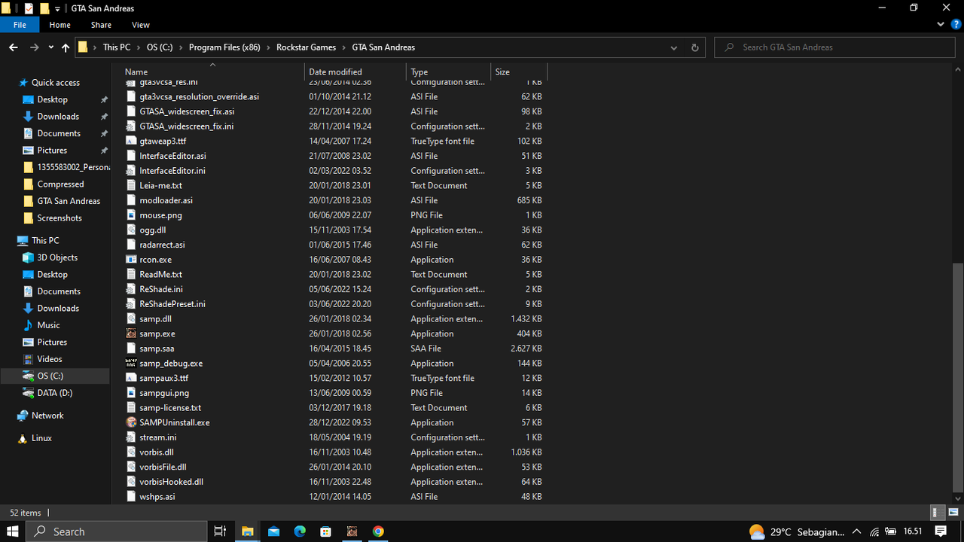
Task: Click the gtaweap3.ttf font icon
Action: click(x=131, y=141)
